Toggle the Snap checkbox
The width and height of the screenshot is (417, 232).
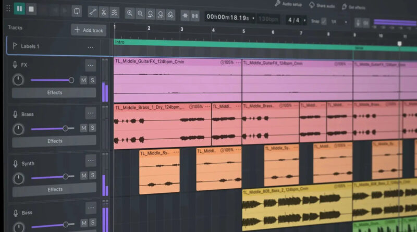324,21
